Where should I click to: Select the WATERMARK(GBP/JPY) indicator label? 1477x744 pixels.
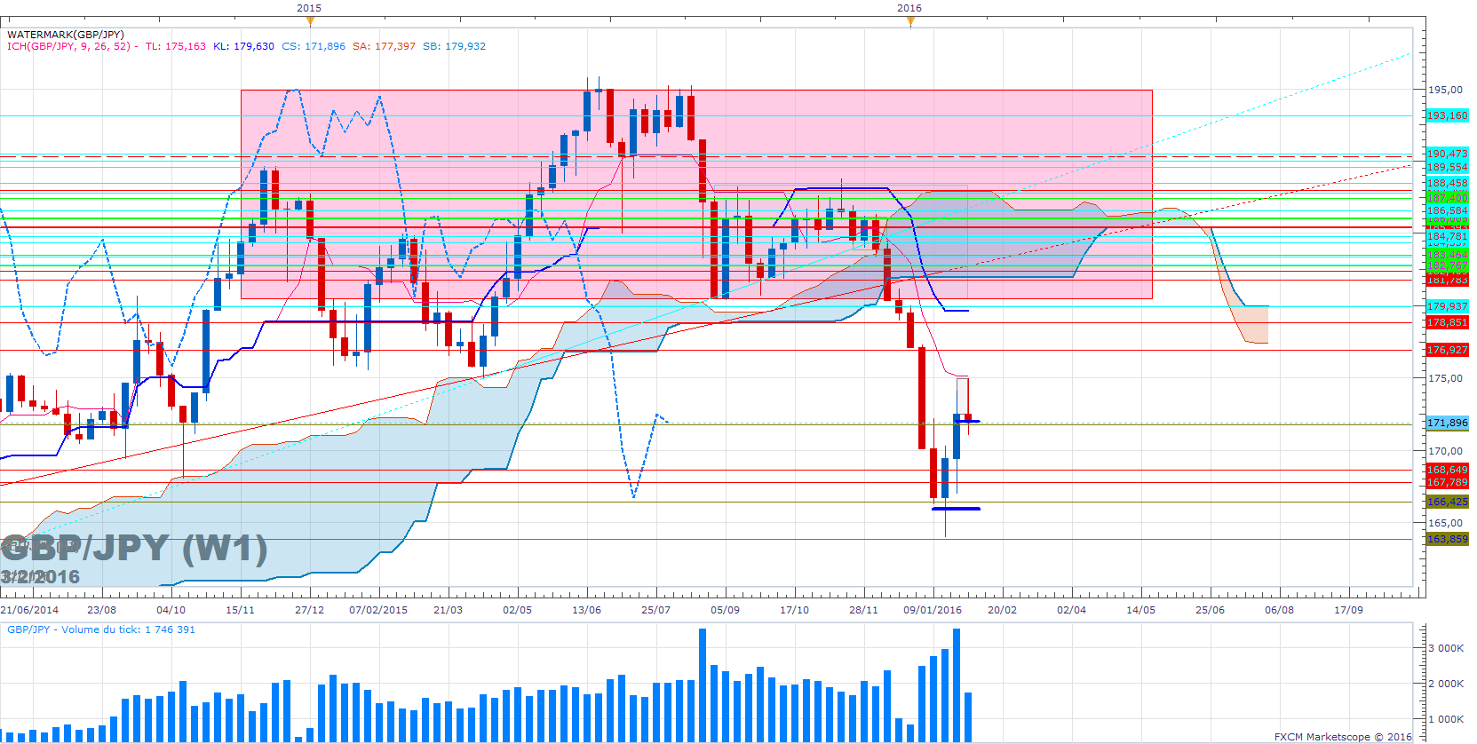click(66, 35)
